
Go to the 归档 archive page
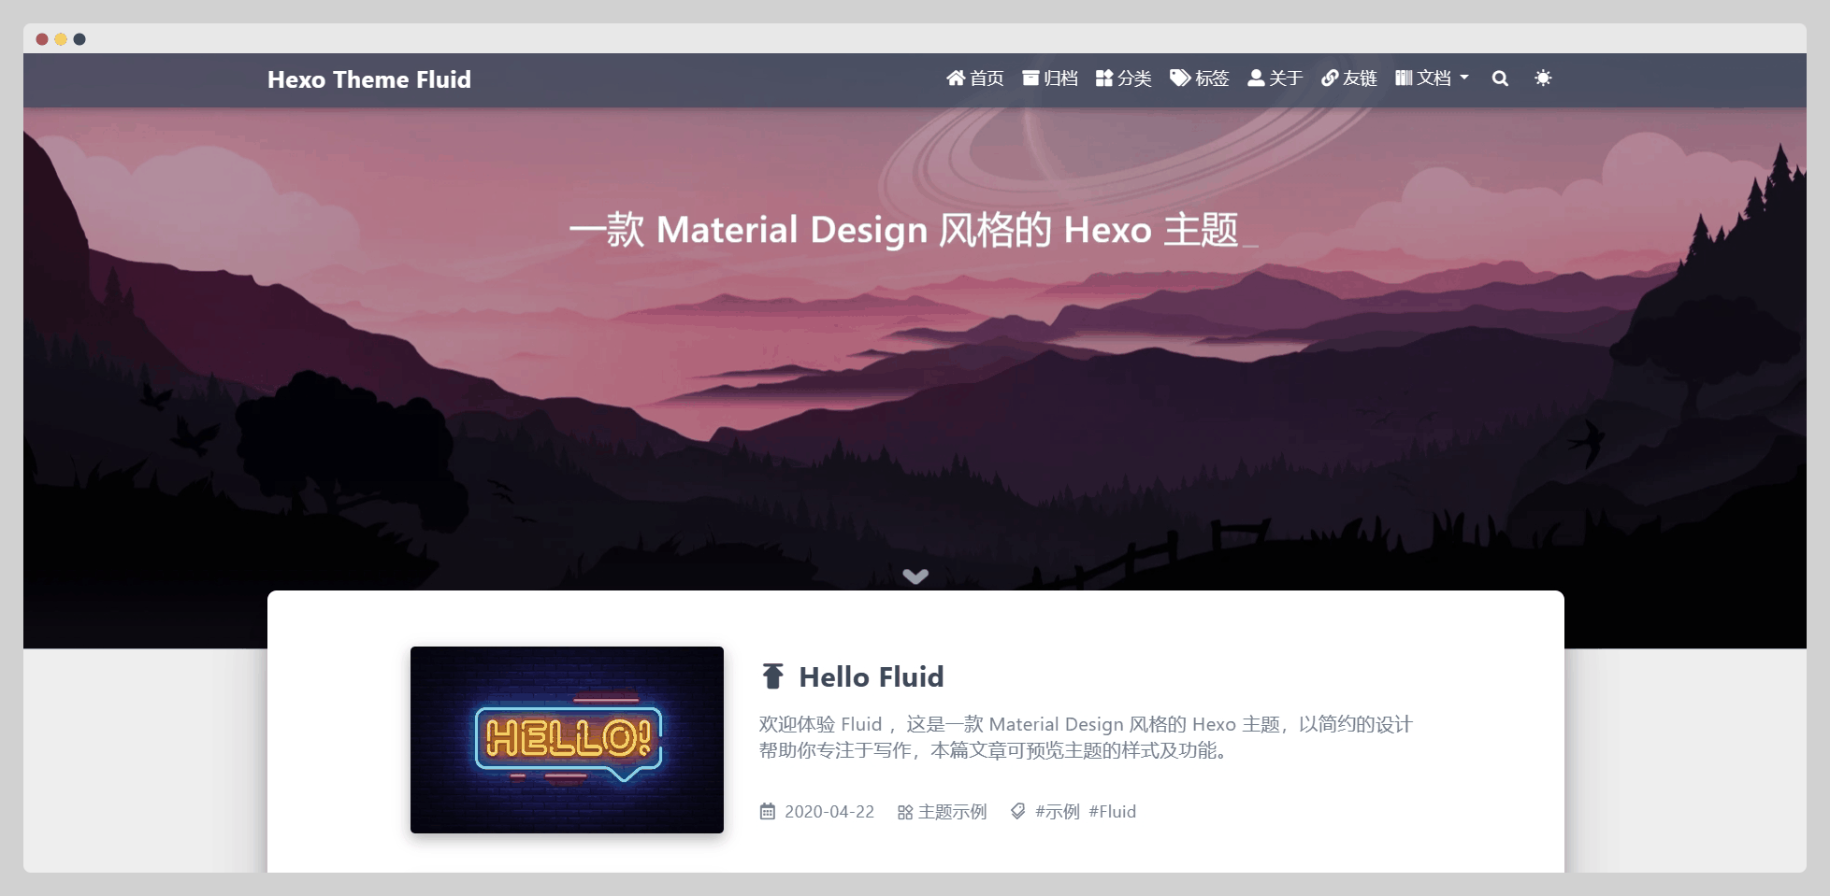1050,78
